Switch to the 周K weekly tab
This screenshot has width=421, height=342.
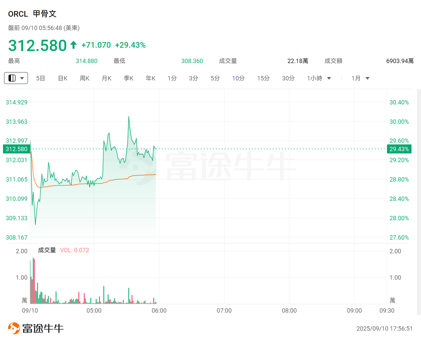point(84,78)
